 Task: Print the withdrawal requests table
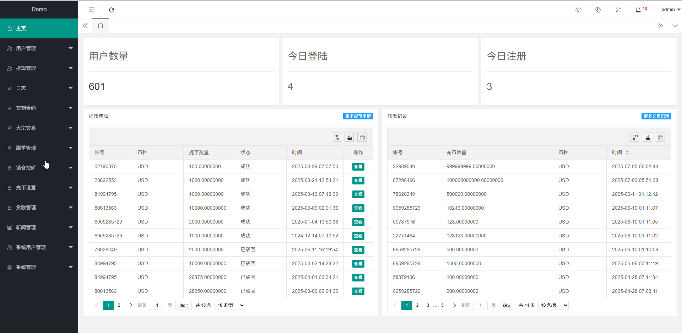(362, 138)
